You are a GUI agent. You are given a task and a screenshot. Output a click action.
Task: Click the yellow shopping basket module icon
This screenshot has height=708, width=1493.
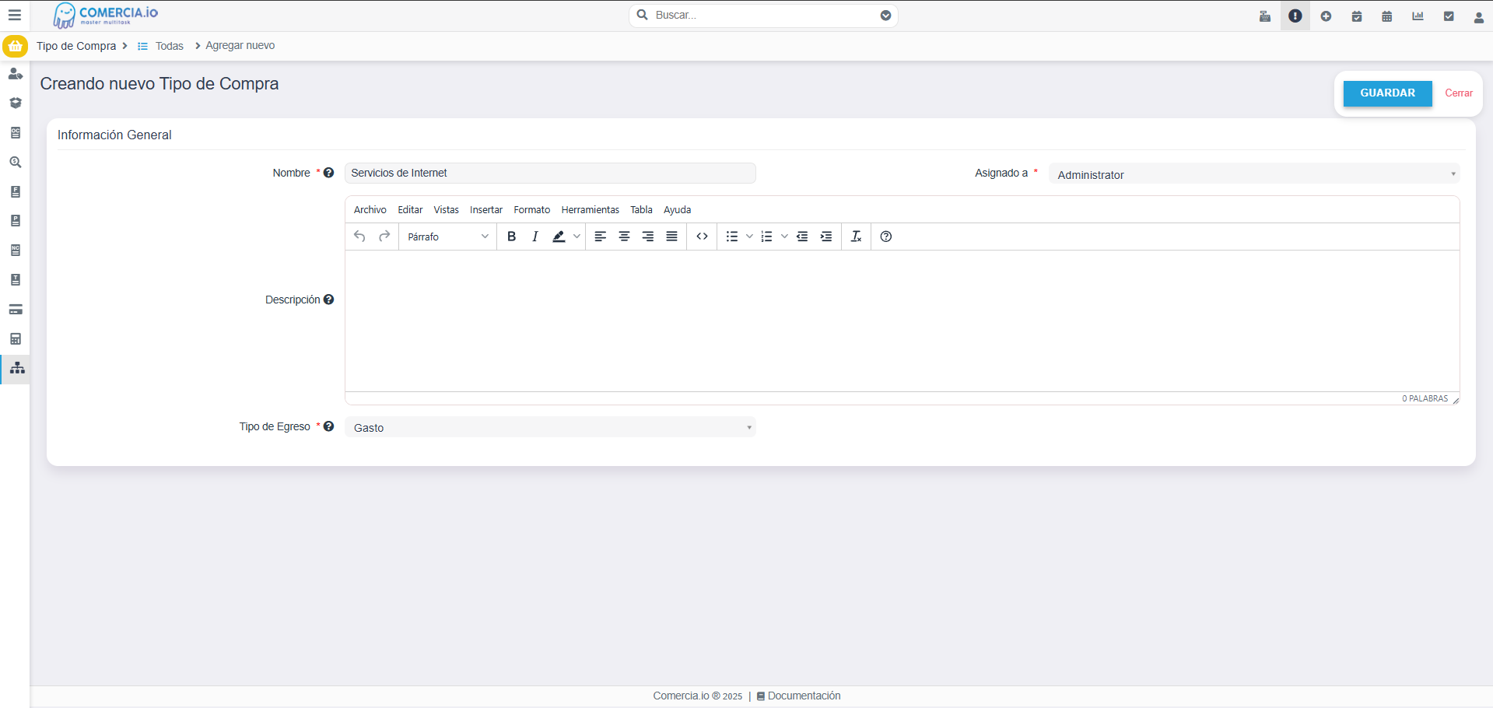pos(15,46)
